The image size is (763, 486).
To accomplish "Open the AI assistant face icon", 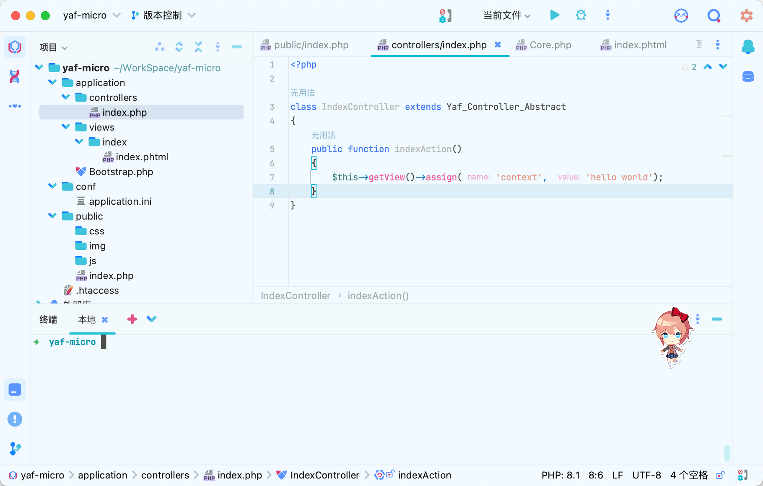I will (x=681, y=15).
